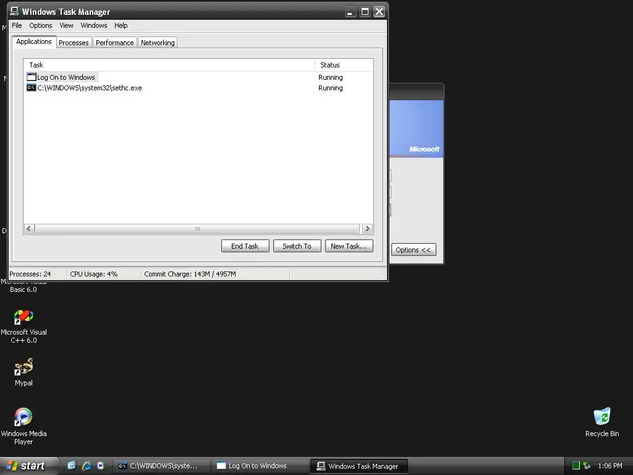Click the Start button
The width and height of the screenshot is (633, 475).
click(x=28, y=466)
